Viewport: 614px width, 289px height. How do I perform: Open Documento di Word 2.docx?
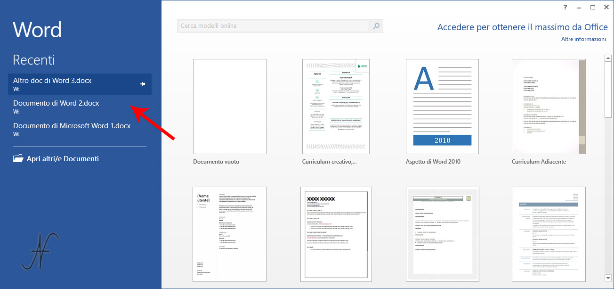(80, 107)
